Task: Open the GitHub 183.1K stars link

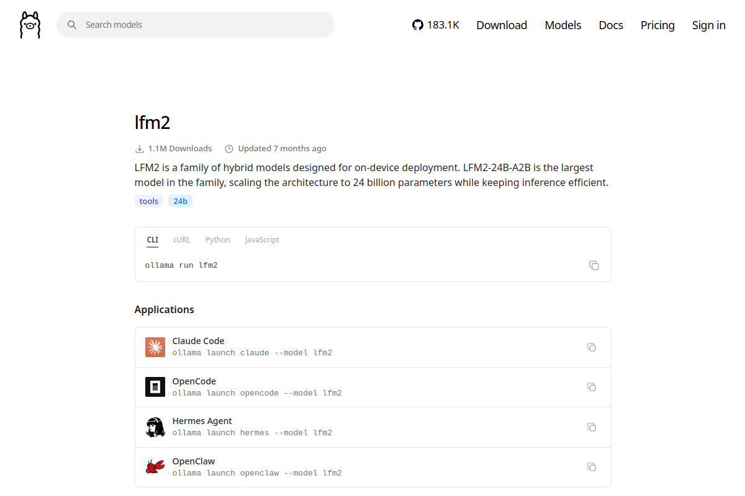Action: (436, 25)
